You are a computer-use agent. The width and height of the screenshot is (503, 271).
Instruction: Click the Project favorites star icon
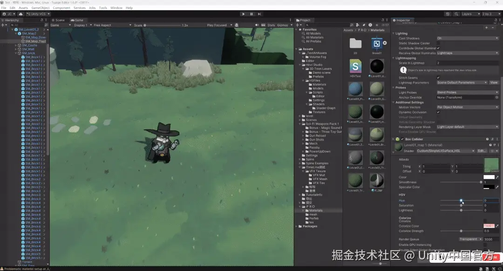click(x=377, y=25)
